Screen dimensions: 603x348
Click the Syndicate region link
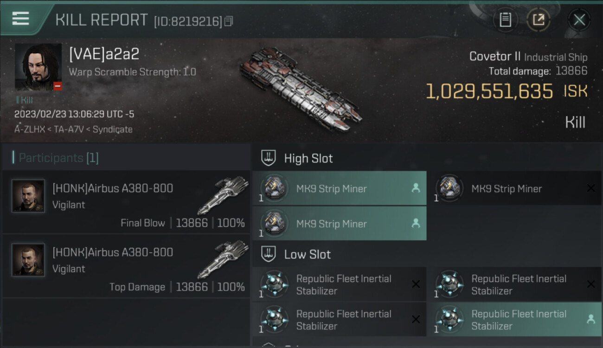[113, 129]
